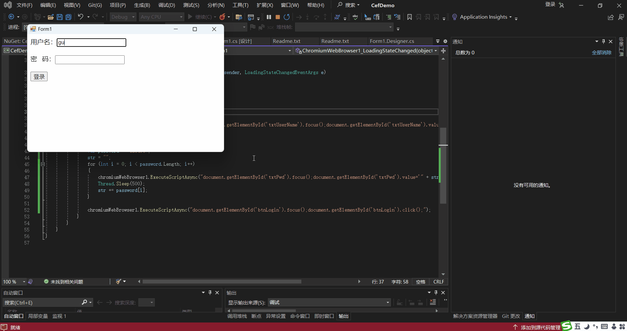Pause debugging with the Break All icon

[269, 17]
